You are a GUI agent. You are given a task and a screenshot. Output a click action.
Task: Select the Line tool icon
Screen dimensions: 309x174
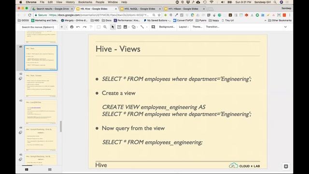coord(142,27)
